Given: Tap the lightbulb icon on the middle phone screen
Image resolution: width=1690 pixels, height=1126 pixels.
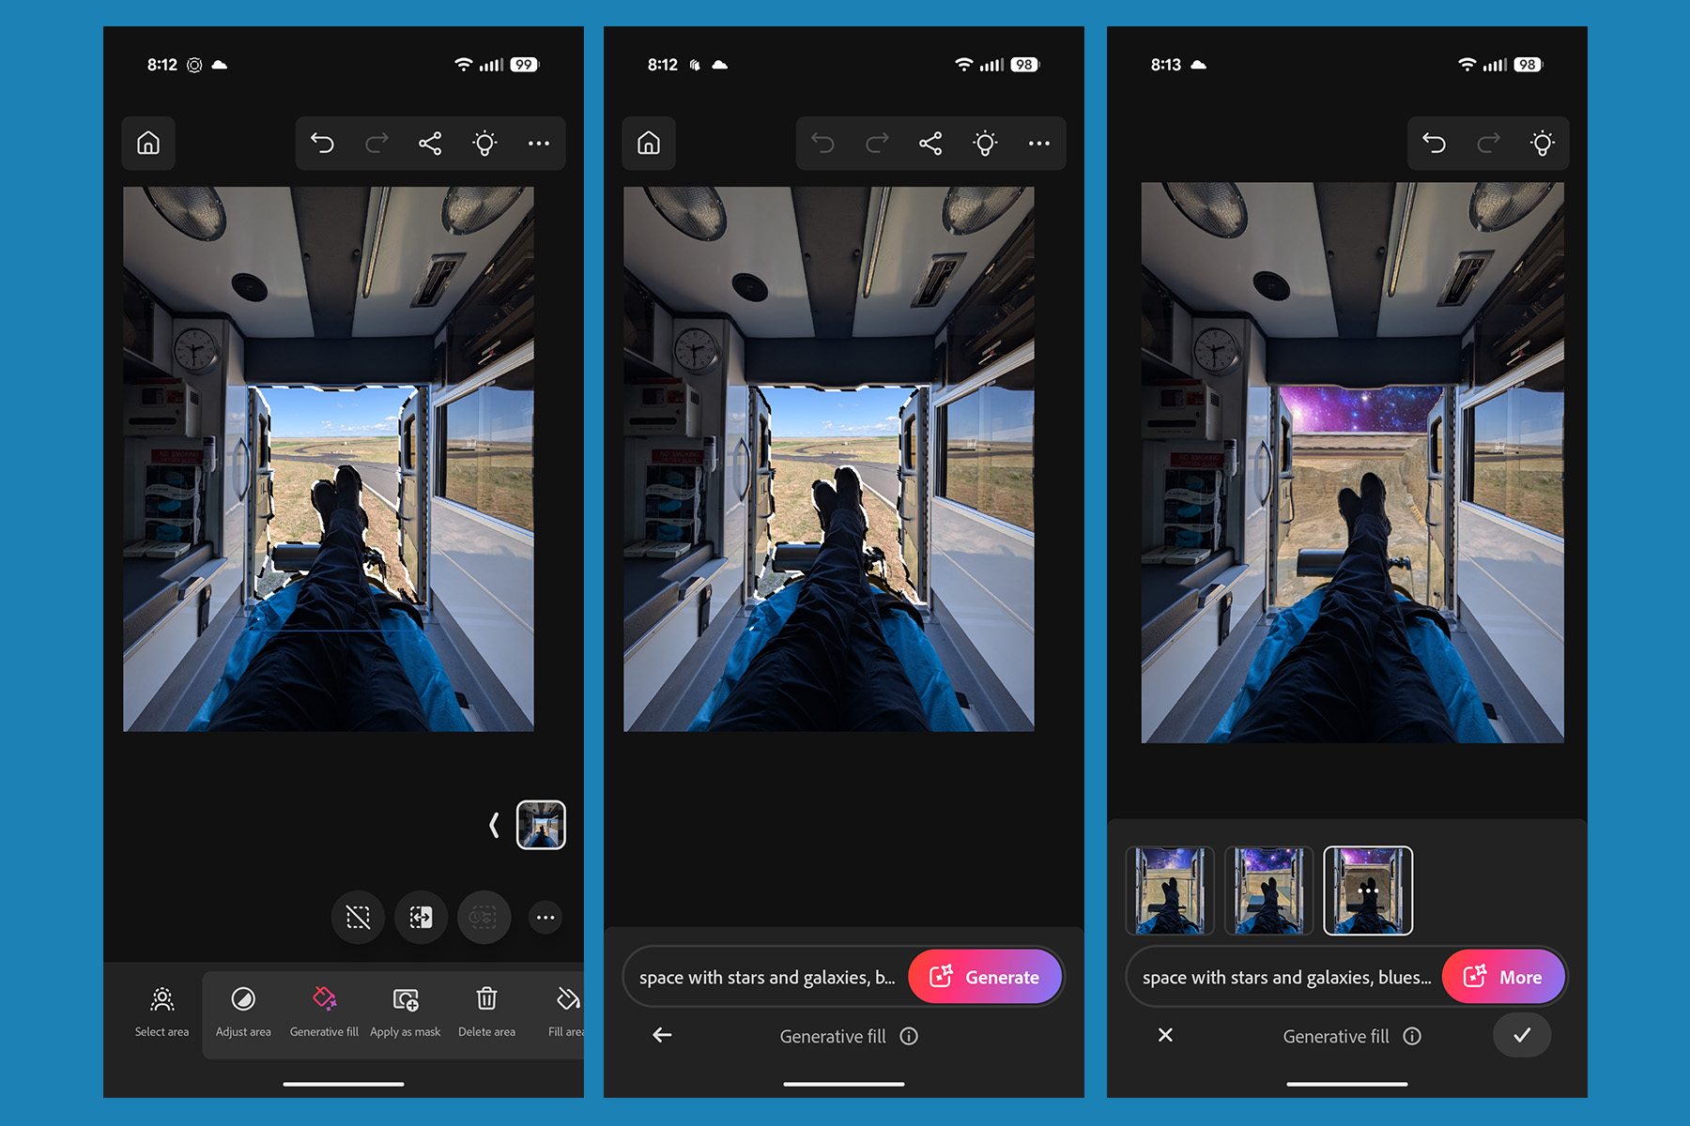Looking at the screenshot, I should pos(985,143).
